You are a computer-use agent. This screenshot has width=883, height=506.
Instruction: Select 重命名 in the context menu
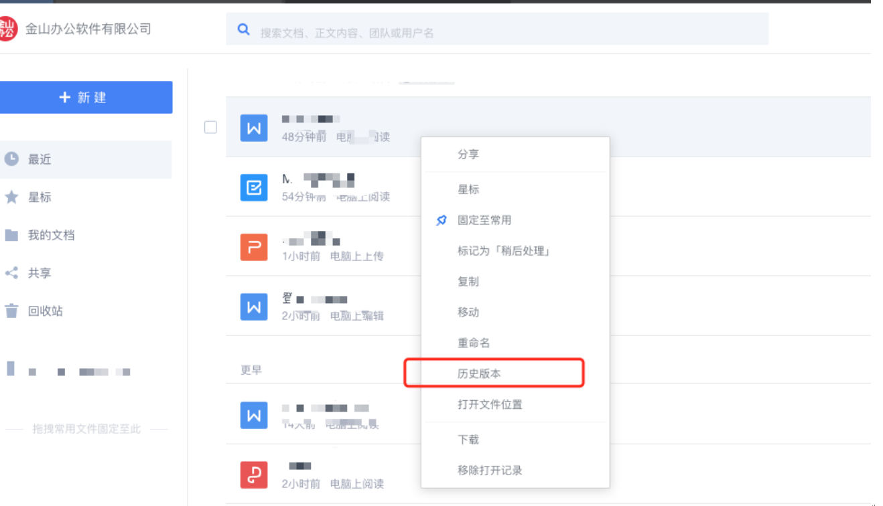[x=474, y=343]
